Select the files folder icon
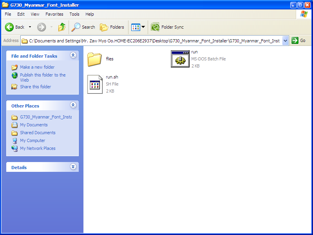Viewport: 313px width, 235px height. tap(94, 59)
